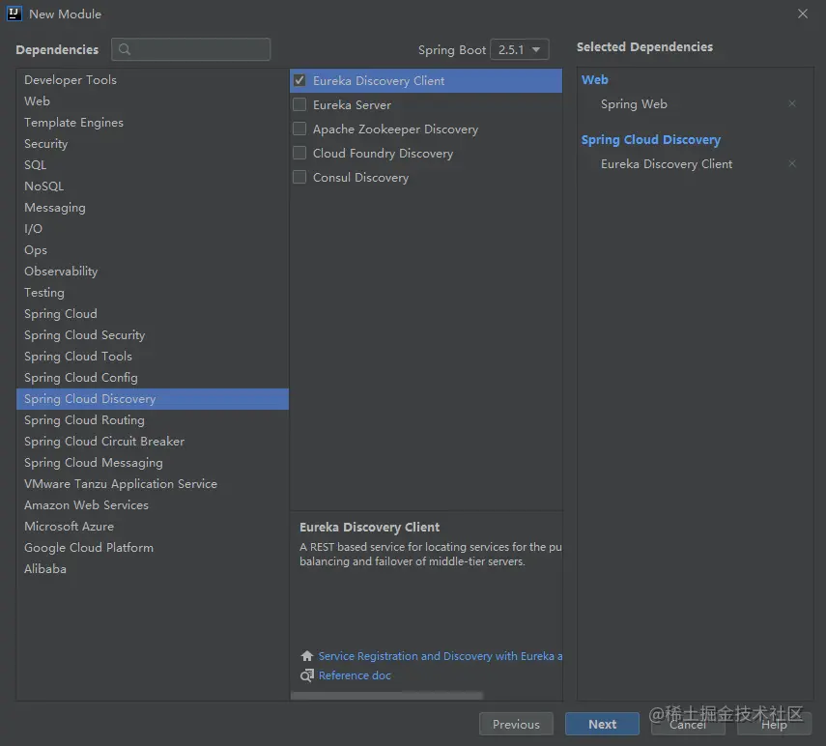Open Spring Cloud Messaging category
Image resolution: width=826 pixels, height=746 pixels.
(x=153, y=463)
